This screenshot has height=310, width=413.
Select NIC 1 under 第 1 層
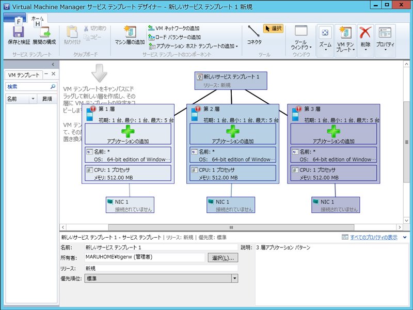(130, 205)
